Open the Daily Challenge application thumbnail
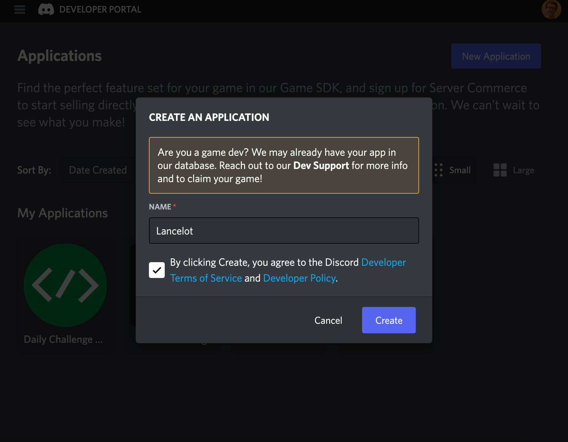 65,285
